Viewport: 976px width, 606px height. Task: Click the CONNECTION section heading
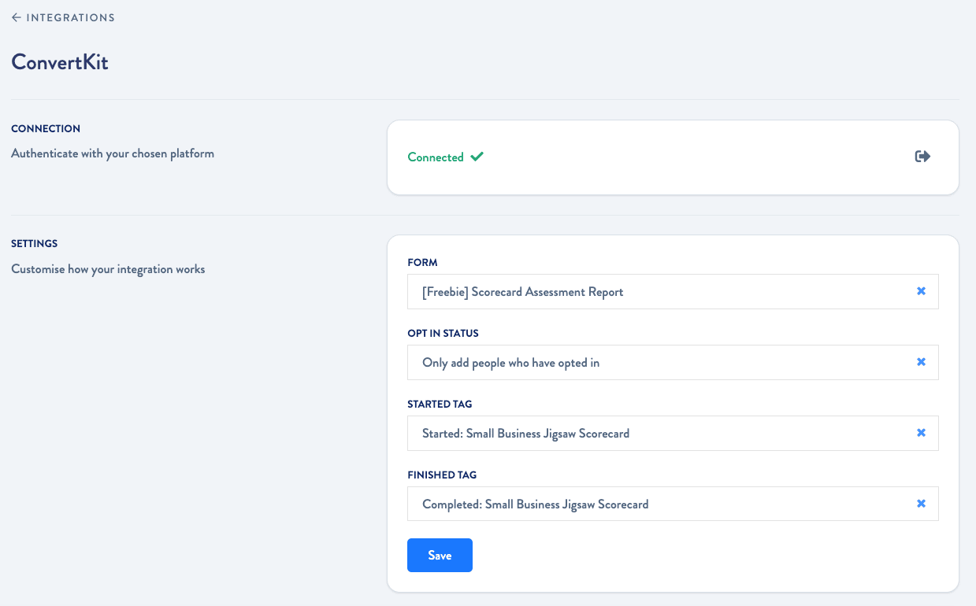(x=46, y=128)
